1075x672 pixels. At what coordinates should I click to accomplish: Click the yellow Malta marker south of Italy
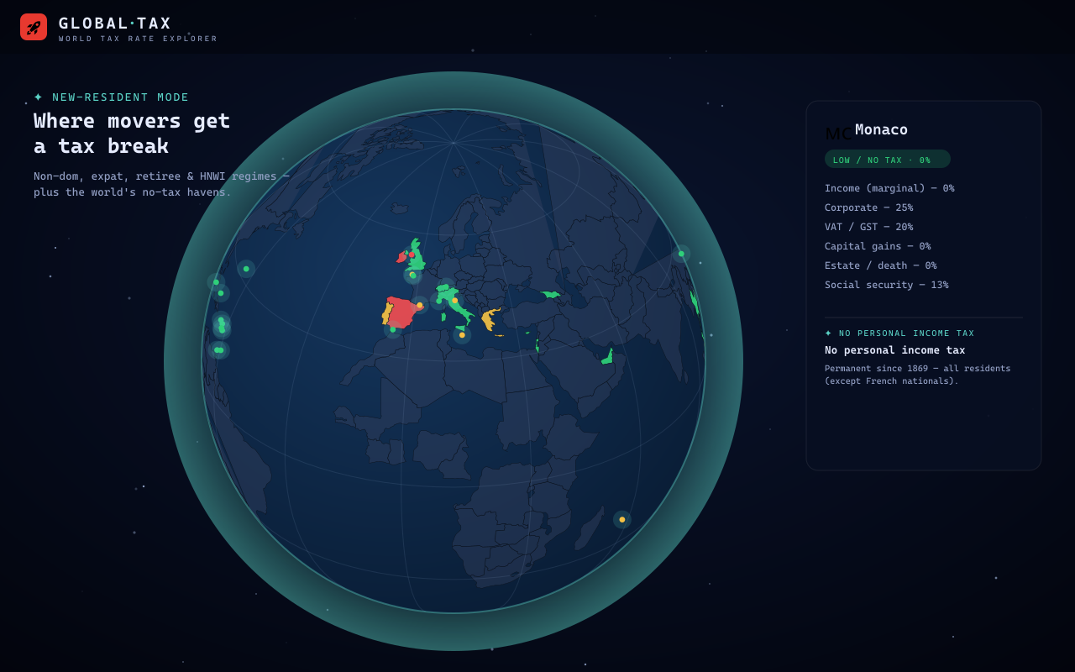click(x=462, y=335)
